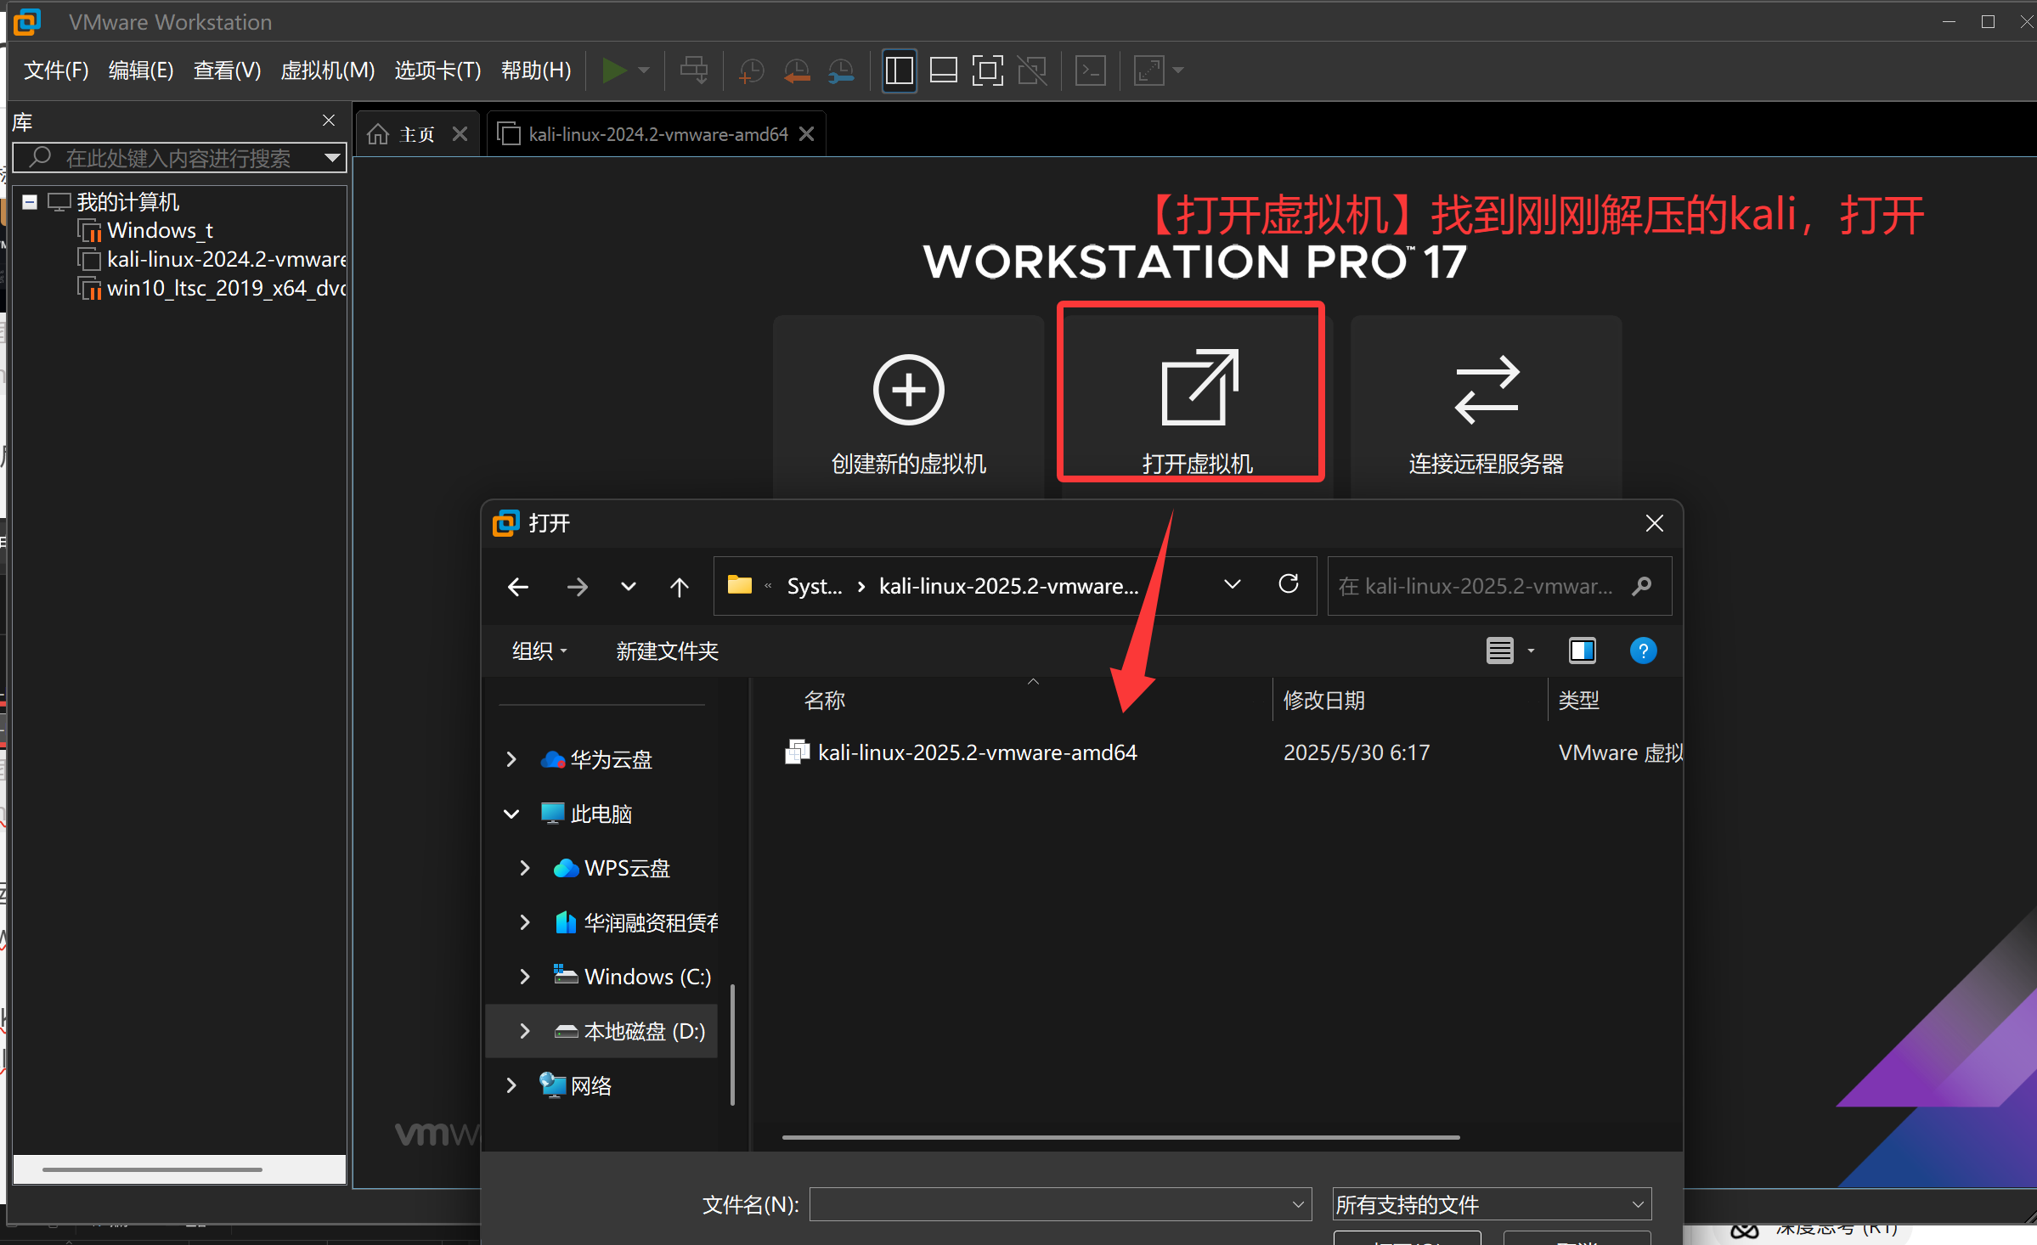Select Windows (C:) drive
The width and height of the screenshot is (2037, 1245).
(633, 977)
